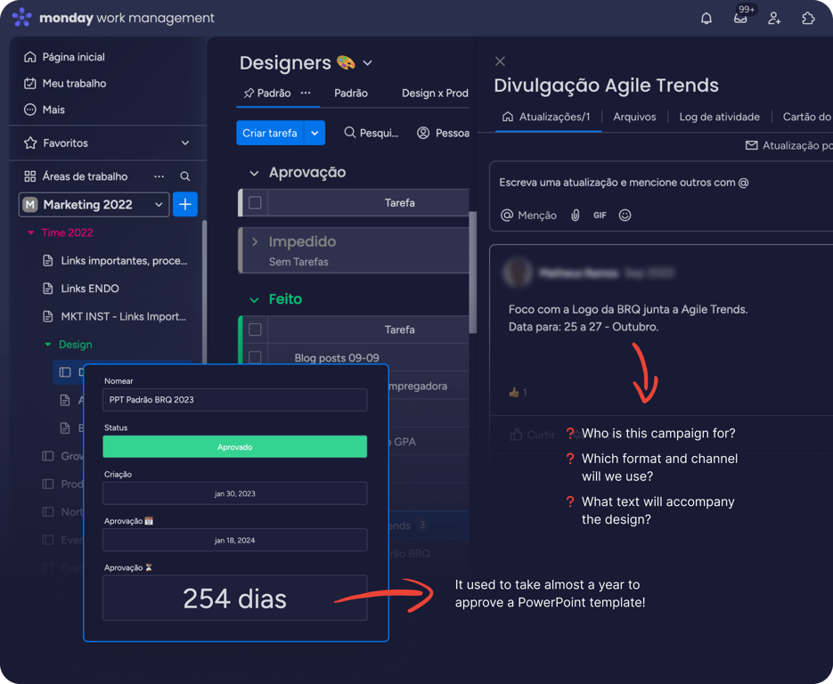Screen dimensions: 833x684
Task: Click the thumbs up reaction count
Action: click(x=518, y=393)
